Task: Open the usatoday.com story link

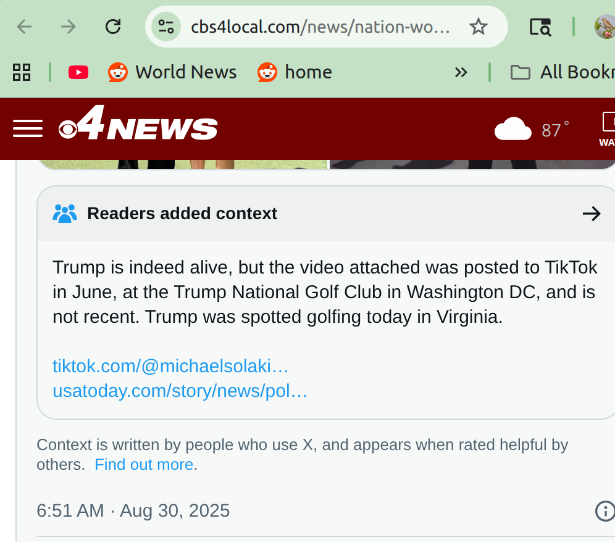Action: coord(180,391)
